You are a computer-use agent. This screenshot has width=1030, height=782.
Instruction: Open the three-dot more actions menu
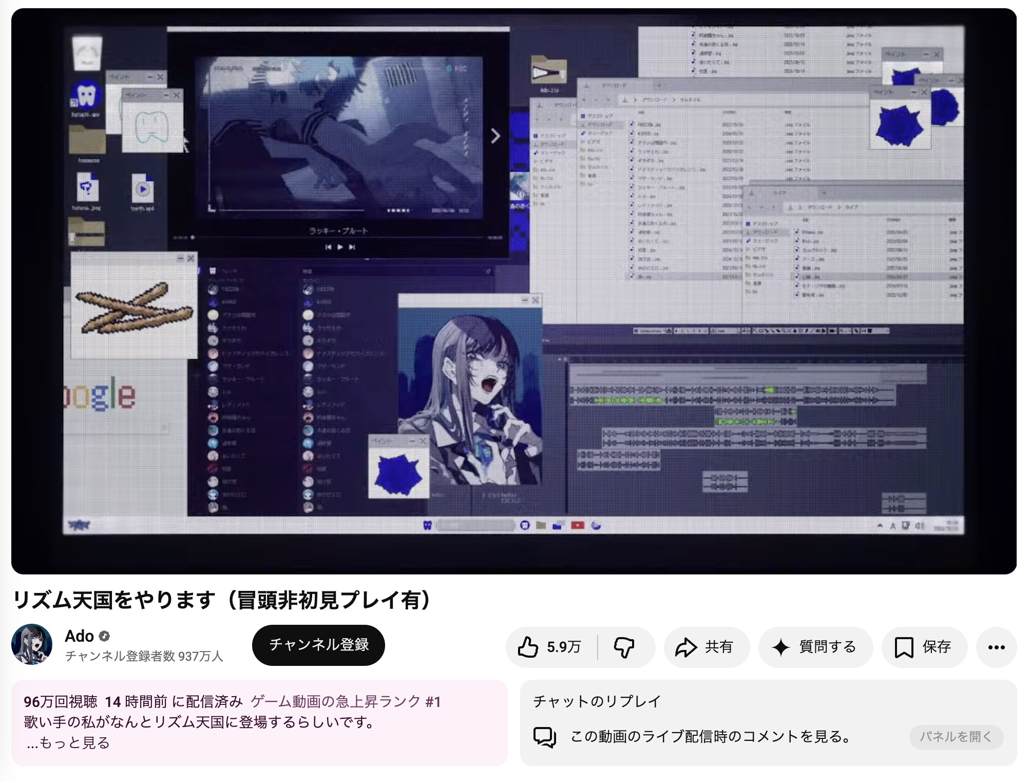pos(996,647)
